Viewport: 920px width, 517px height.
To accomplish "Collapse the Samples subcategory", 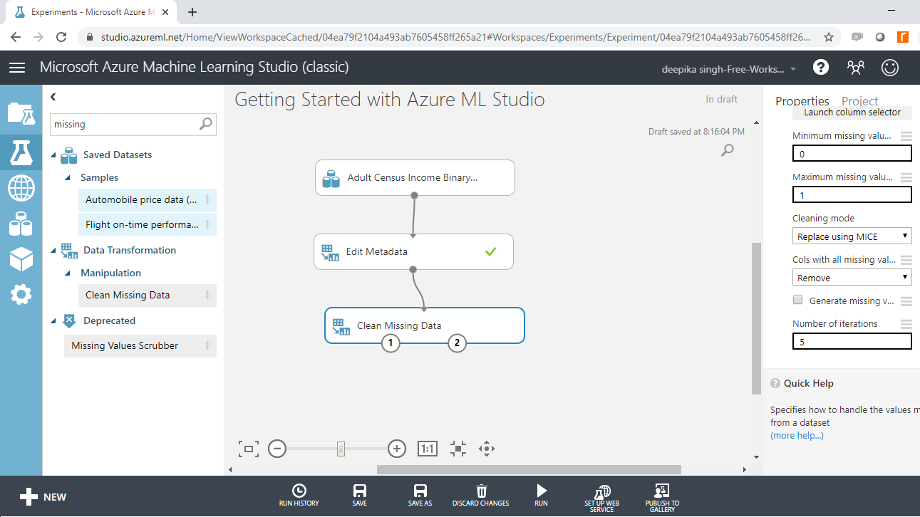I will point(68,177).
